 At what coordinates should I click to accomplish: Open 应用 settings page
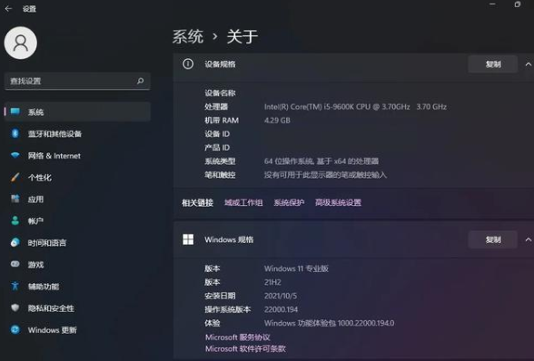tap(78, 199)
